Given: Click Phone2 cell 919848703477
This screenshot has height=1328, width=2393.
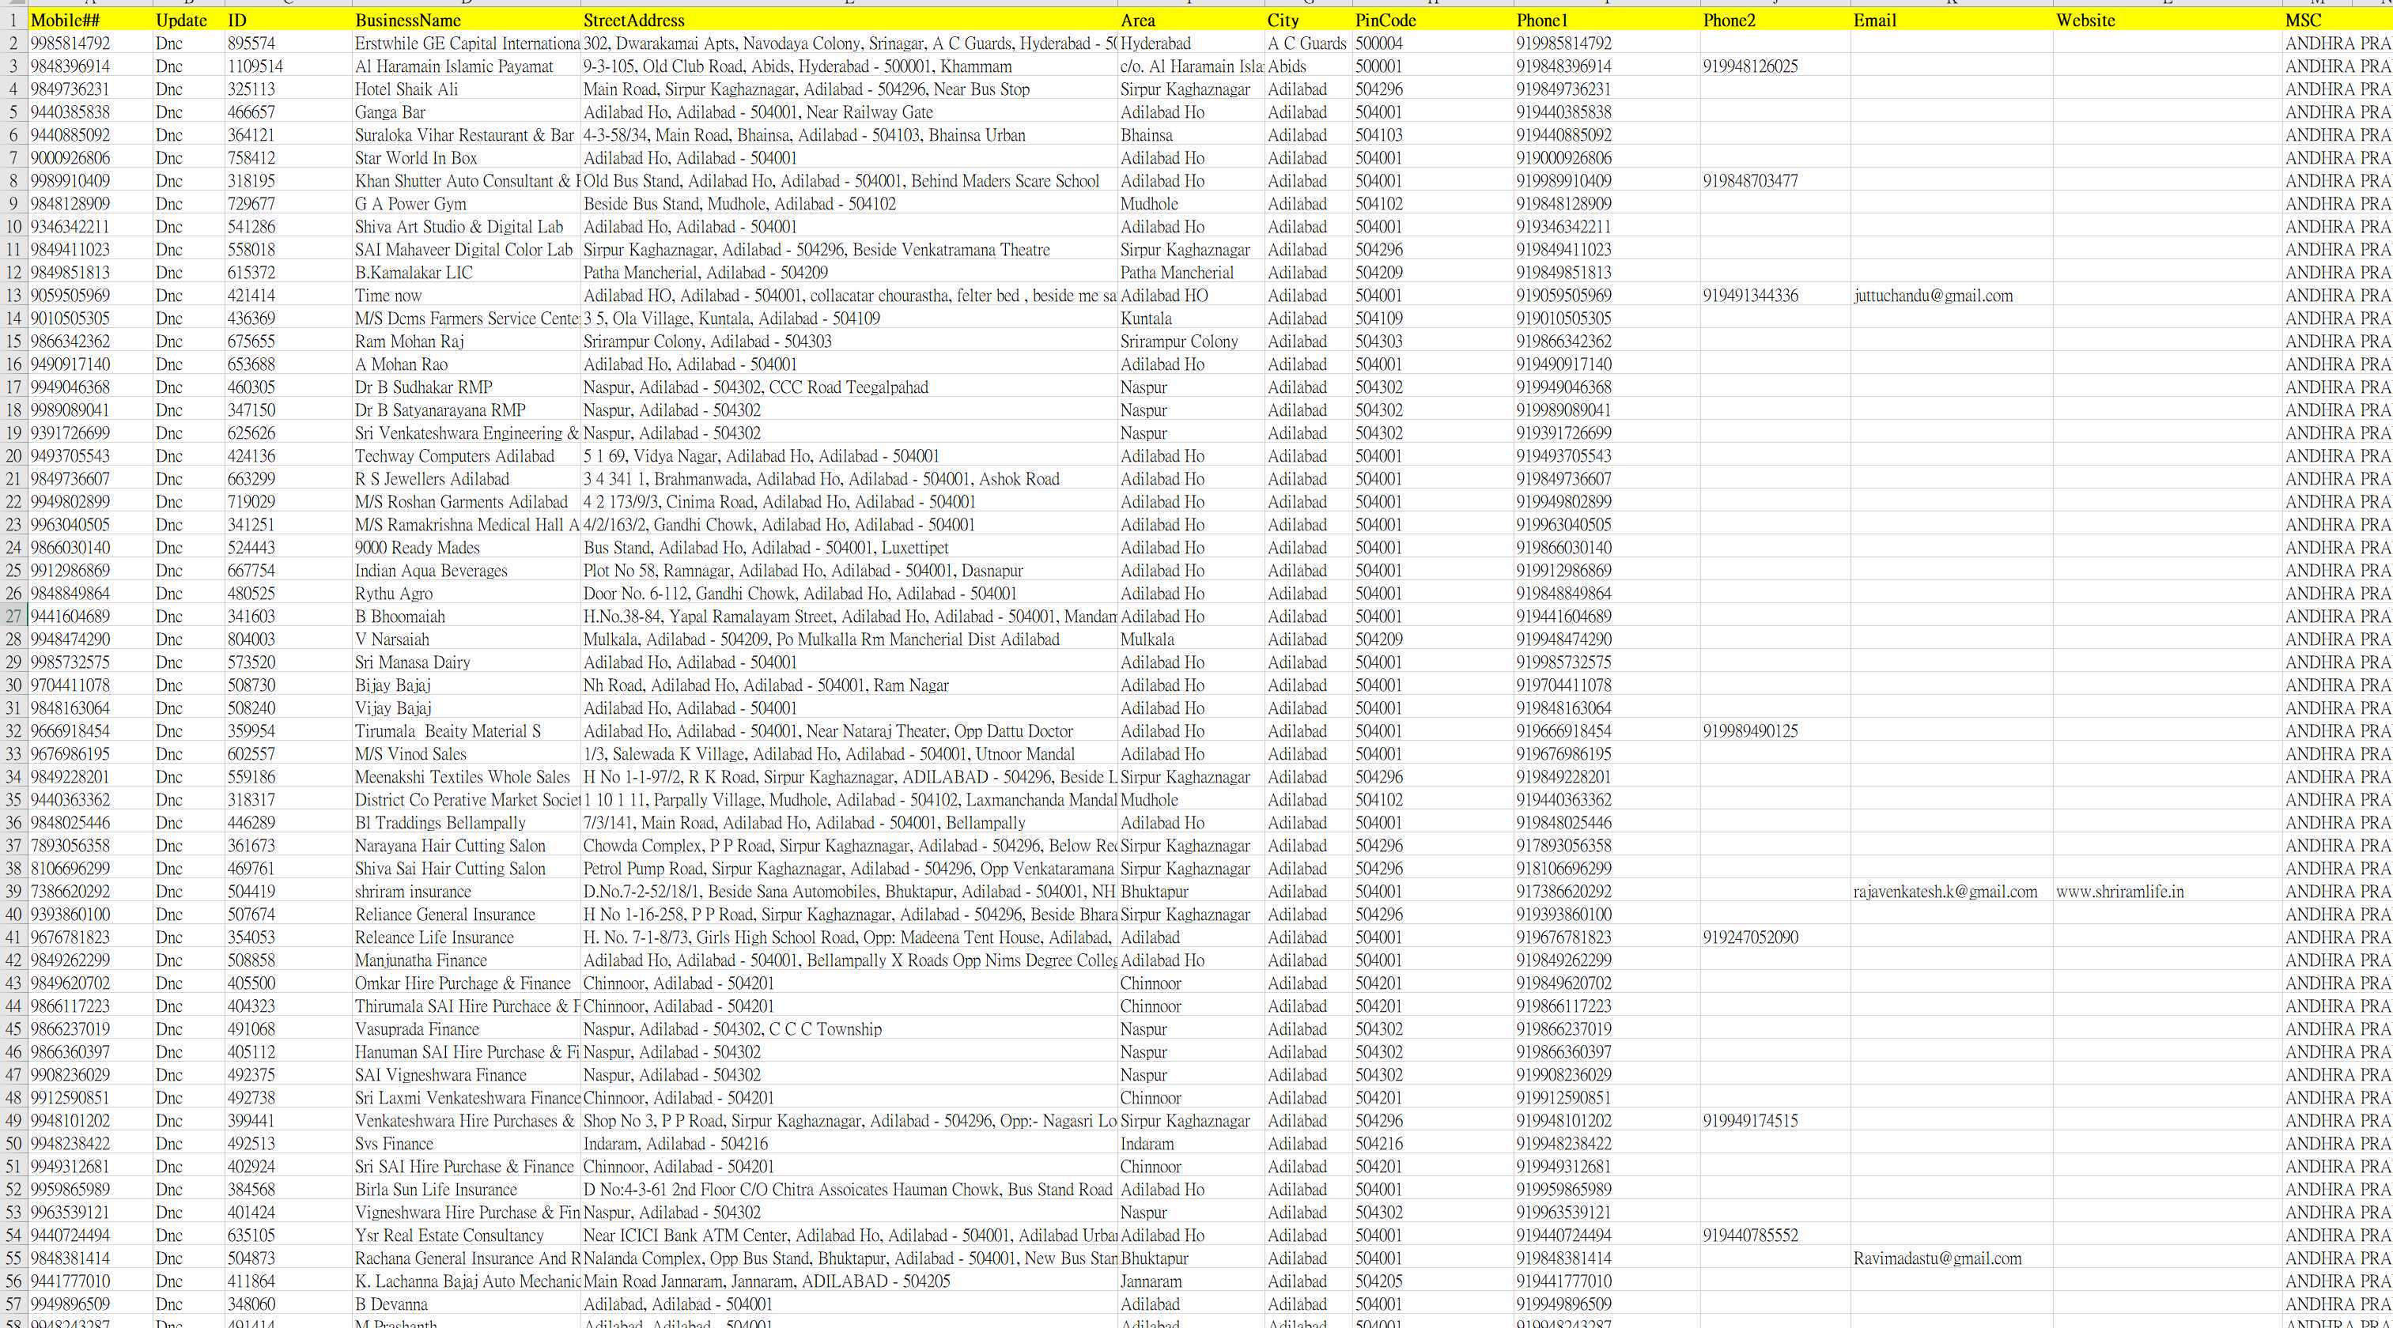Looking at the screenshot, I should 1775,181.
